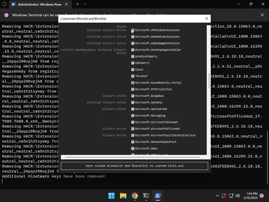Viewport: 269px width, 202px height.
Task: Toggle Microsoft.WebMediaExtensions checkbox
Action: (133, 37)
